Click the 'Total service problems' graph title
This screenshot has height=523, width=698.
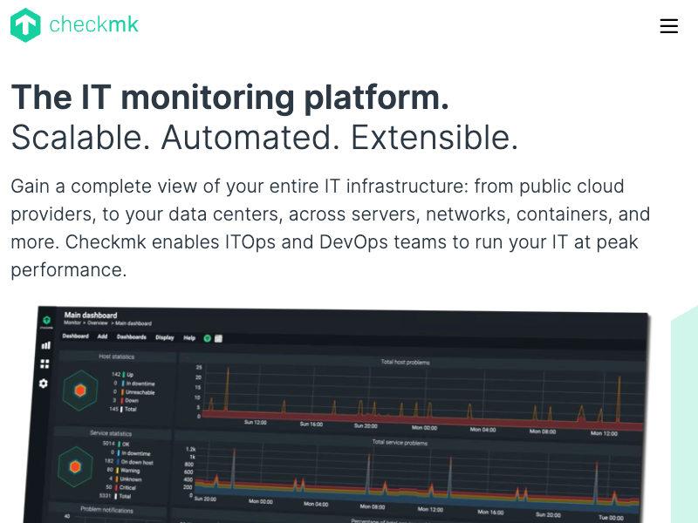(x=400, y=443)
